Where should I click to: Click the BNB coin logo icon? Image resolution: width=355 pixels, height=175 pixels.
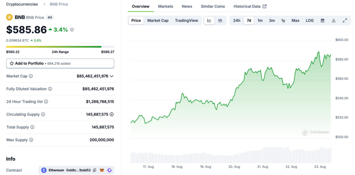9,17
